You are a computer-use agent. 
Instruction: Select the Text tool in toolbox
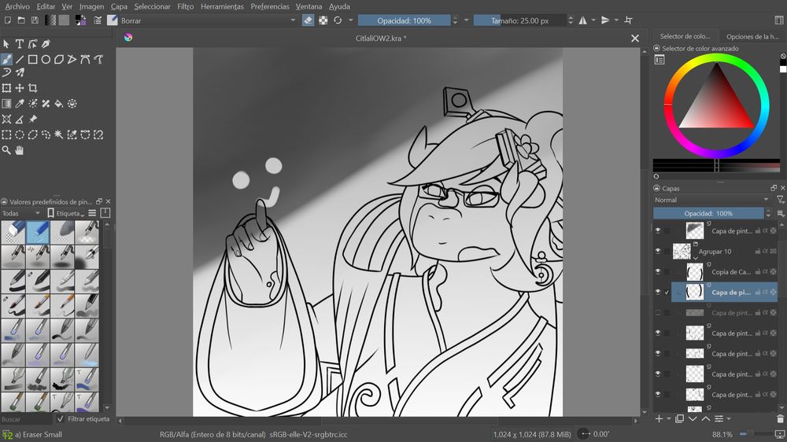(20, 44)
